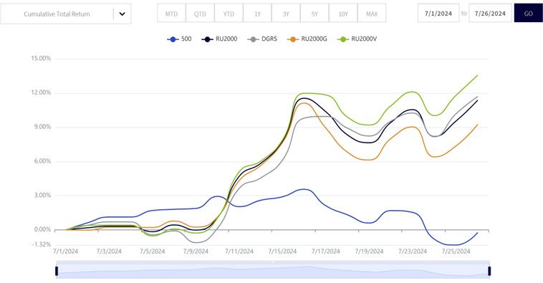
Task: Select the 5Y time range
Action: click(x=314, y=14)
